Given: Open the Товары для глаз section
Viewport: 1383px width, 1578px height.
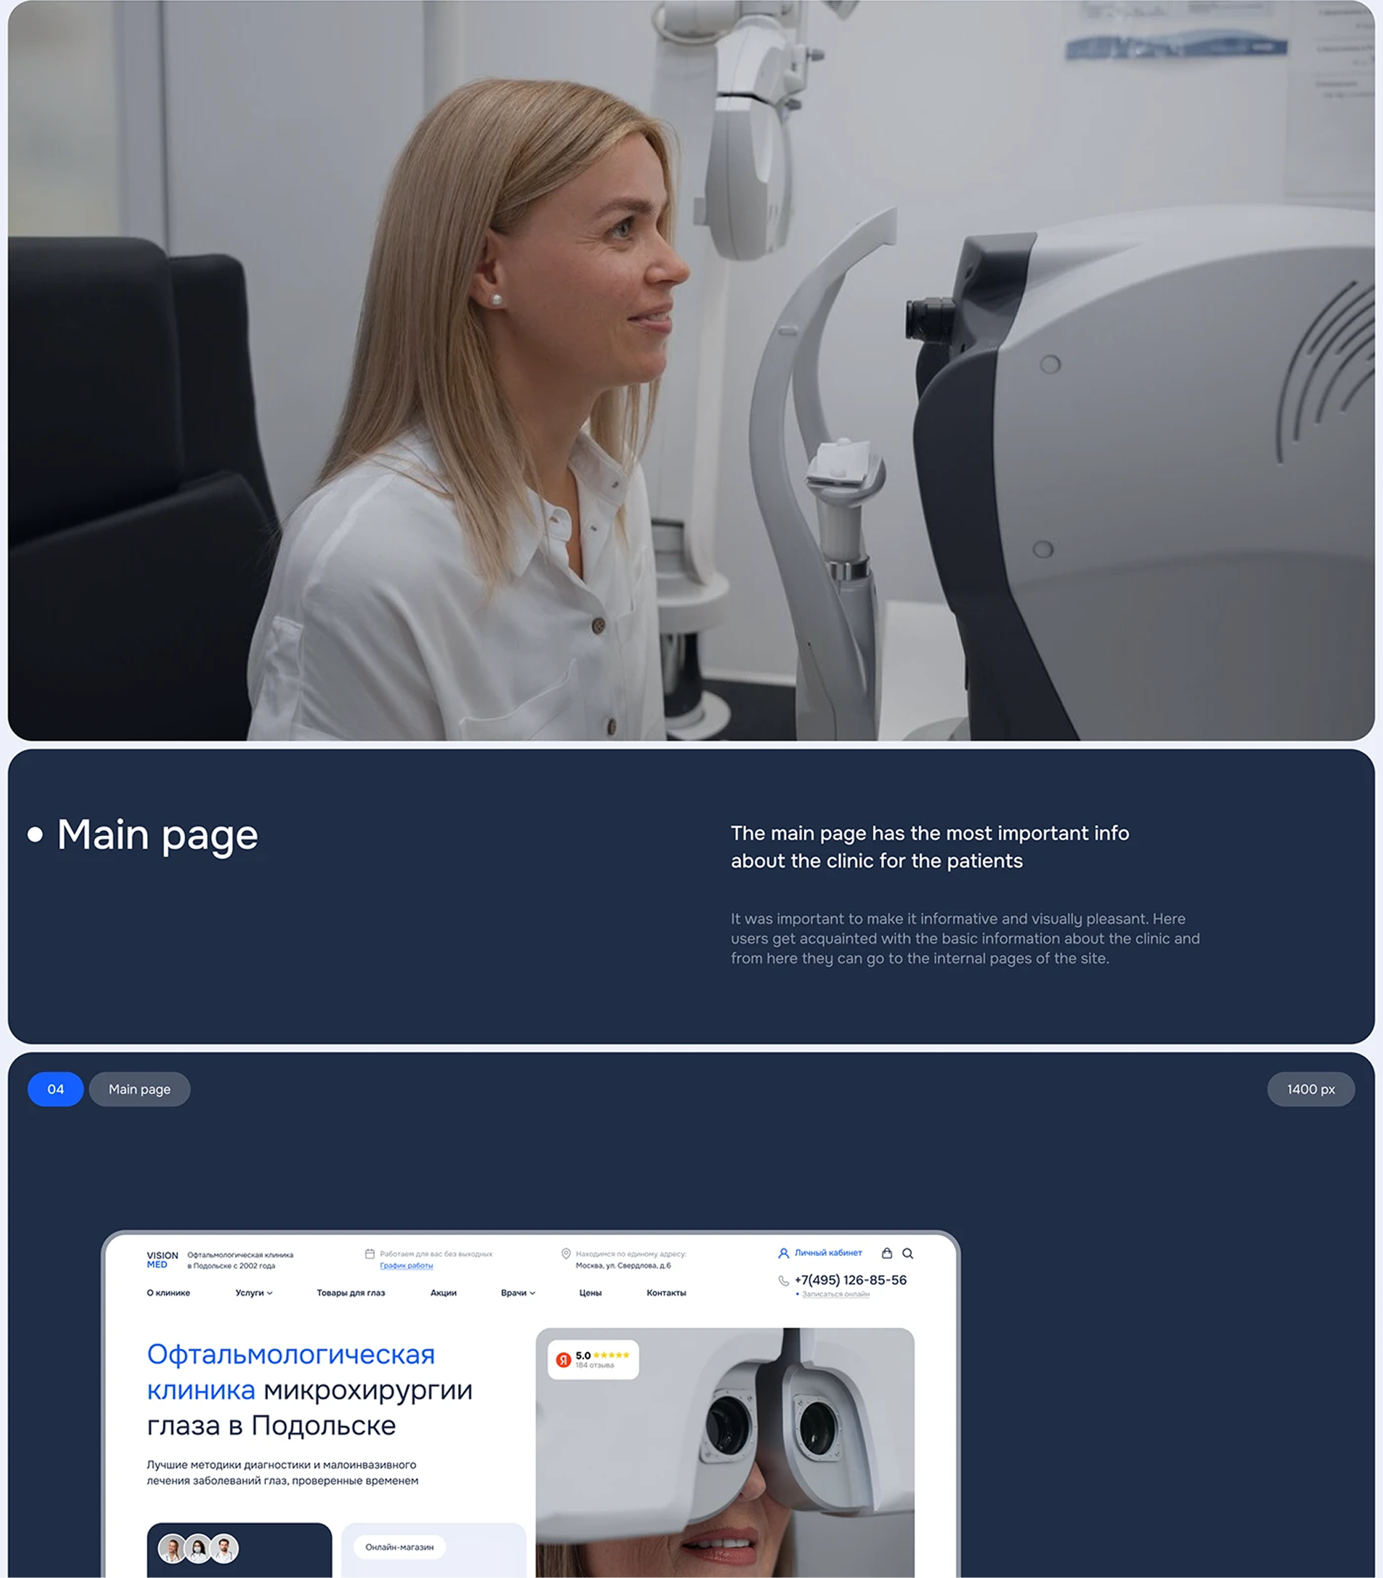Looking at the screenshot, I should [x=350, y=1293].
